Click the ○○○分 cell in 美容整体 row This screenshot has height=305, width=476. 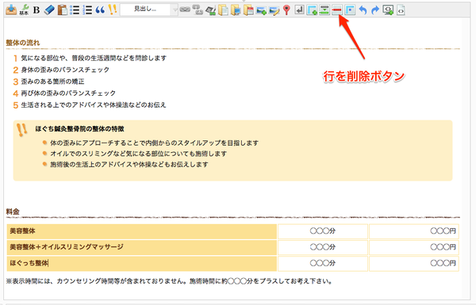click(323, 231)
